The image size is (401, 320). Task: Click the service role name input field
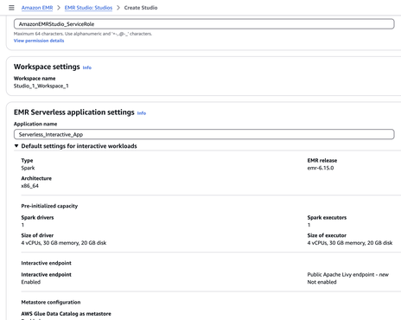[204, 24]
